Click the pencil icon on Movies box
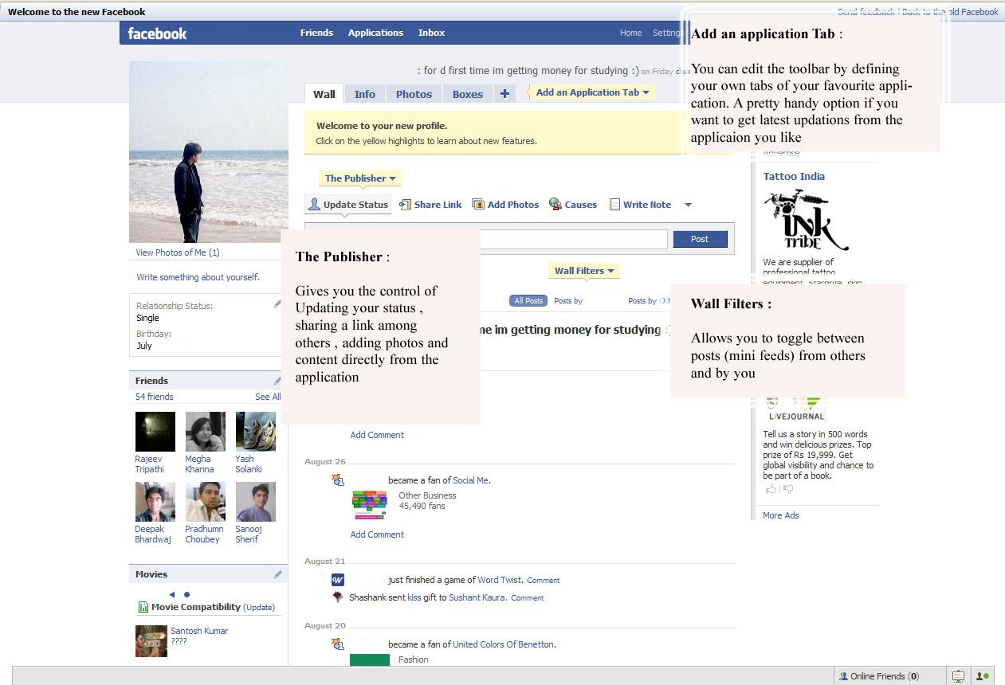This screenshot has width=1005, height=685. (x=277, y=574)
